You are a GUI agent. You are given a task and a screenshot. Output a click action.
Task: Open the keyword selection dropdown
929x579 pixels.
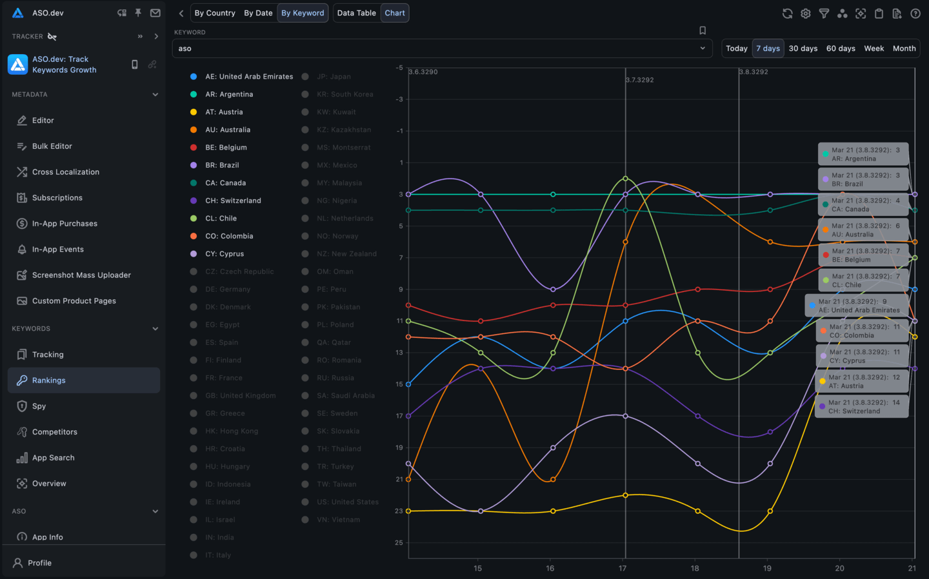[703, 48]
